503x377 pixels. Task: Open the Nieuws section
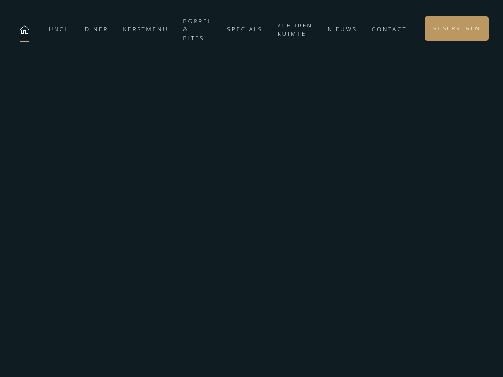tap(342, 29)
